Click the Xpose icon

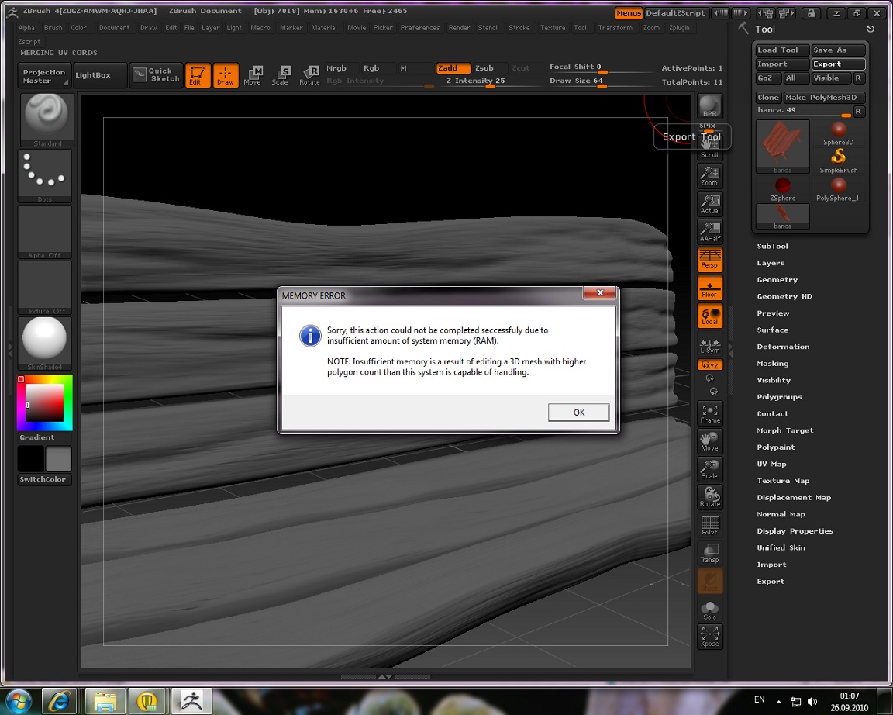pos(709,637)
